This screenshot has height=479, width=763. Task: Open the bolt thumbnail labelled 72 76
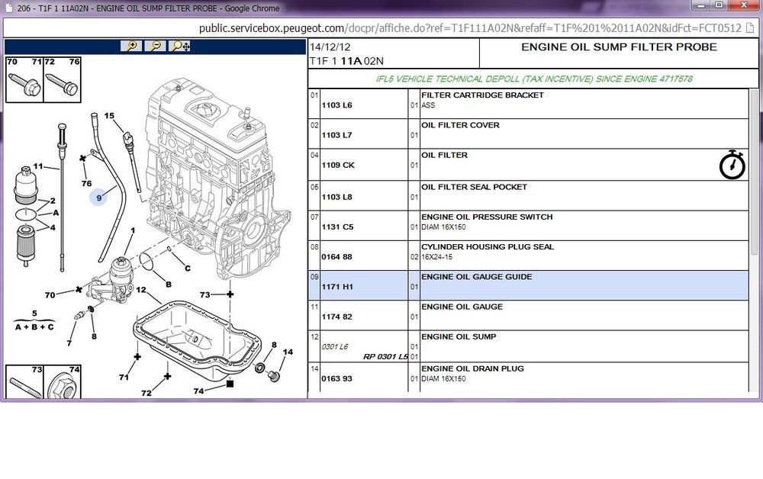coord(63,79)
